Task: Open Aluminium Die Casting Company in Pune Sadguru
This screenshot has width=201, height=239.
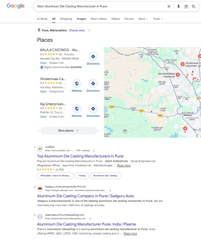Action: 85,196
